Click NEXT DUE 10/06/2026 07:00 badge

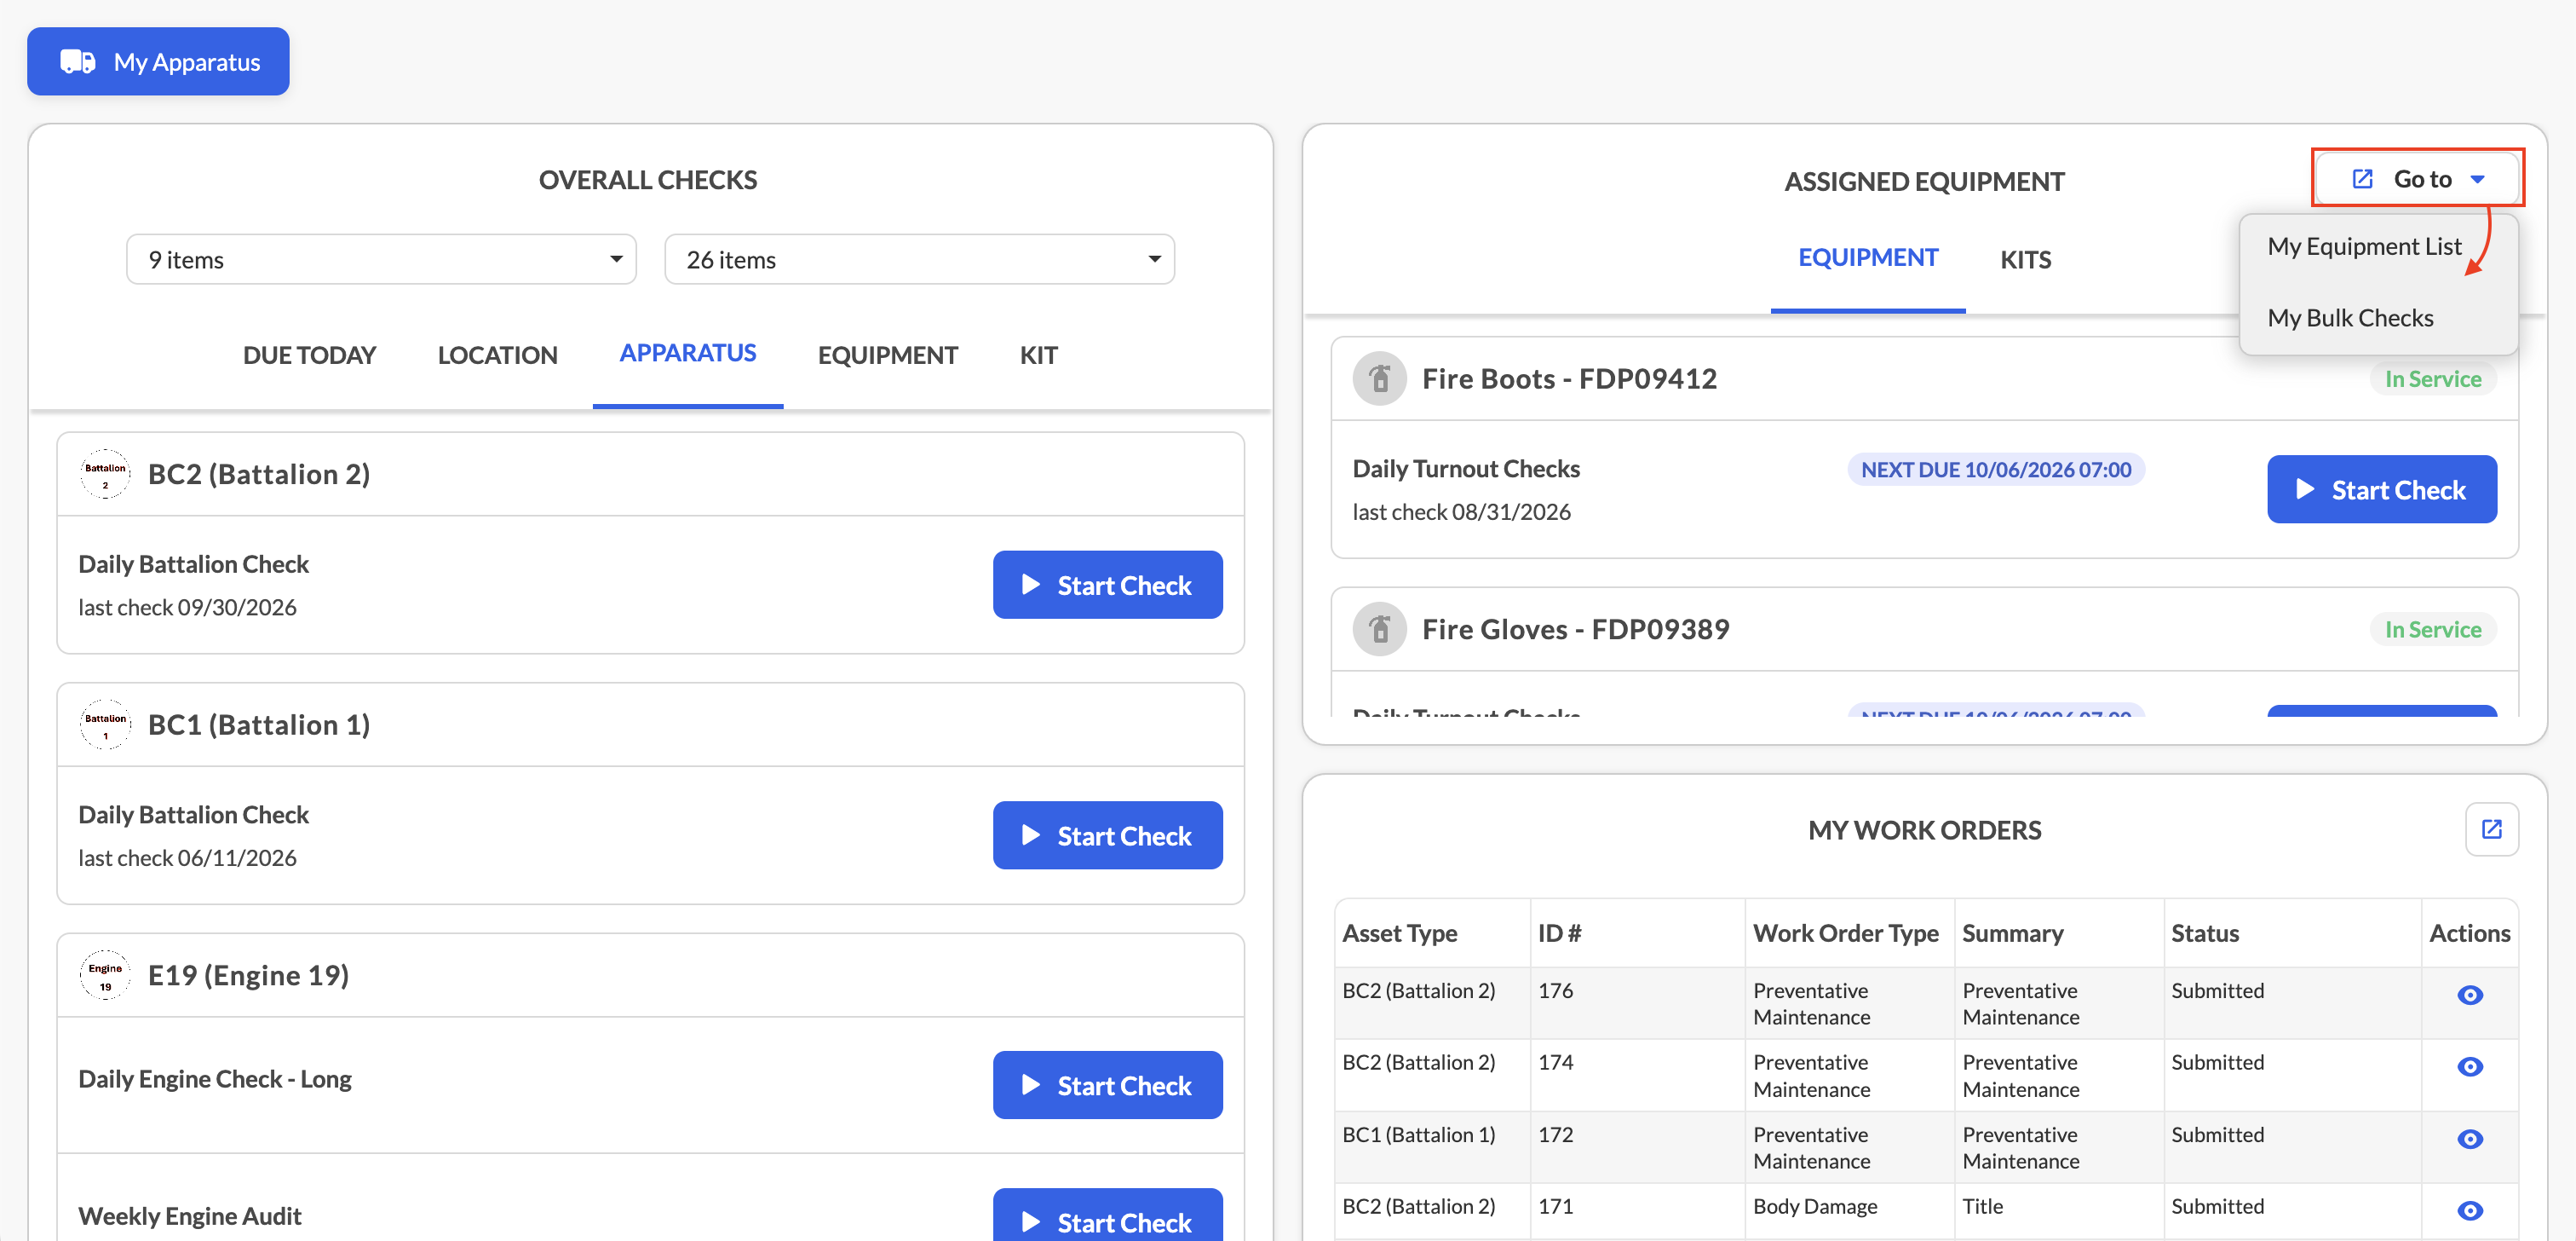[x=1995, y=470]
